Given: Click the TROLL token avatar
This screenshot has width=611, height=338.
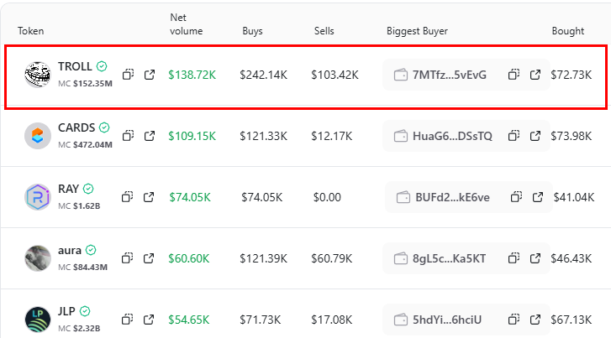Looking at the screenshot, I should pyautogui.click(x=38, y=75).
